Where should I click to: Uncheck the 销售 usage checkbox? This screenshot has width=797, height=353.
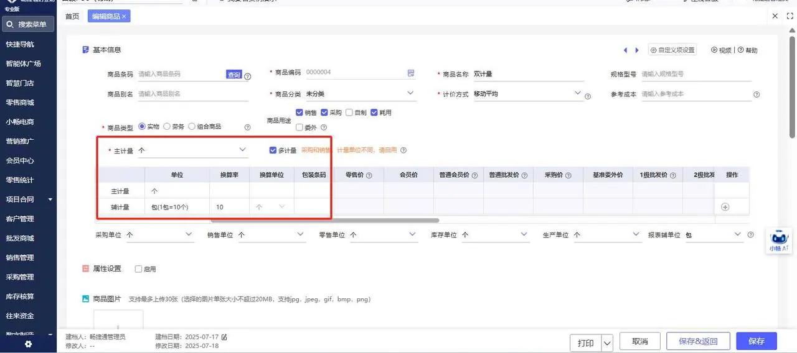pyautogui.click(x=299, y=112)
